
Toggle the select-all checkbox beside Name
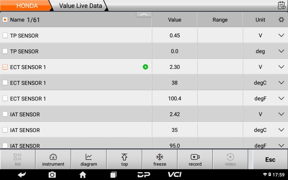[5, 19]
